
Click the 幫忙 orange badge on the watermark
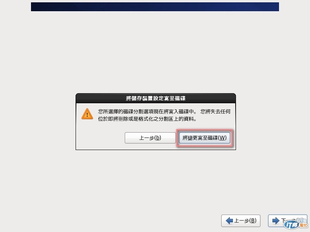click(x=304, y=225)
